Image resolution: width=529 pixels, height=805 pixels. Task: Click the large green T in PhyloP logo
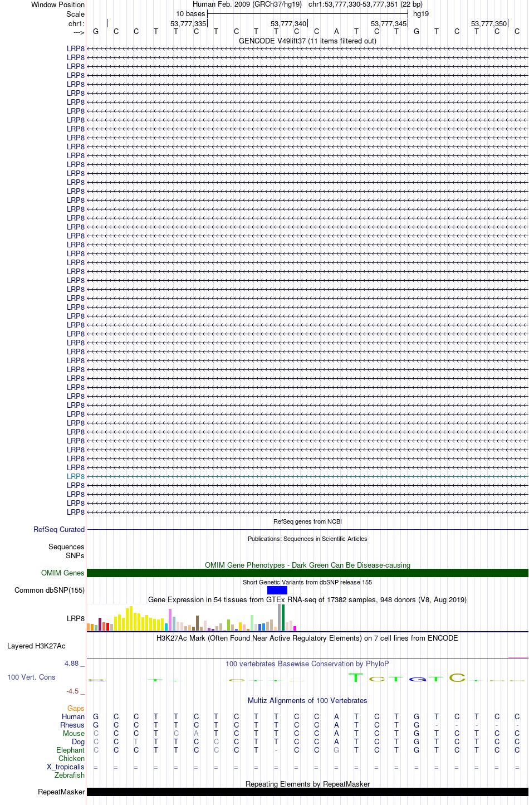[355, 677]
